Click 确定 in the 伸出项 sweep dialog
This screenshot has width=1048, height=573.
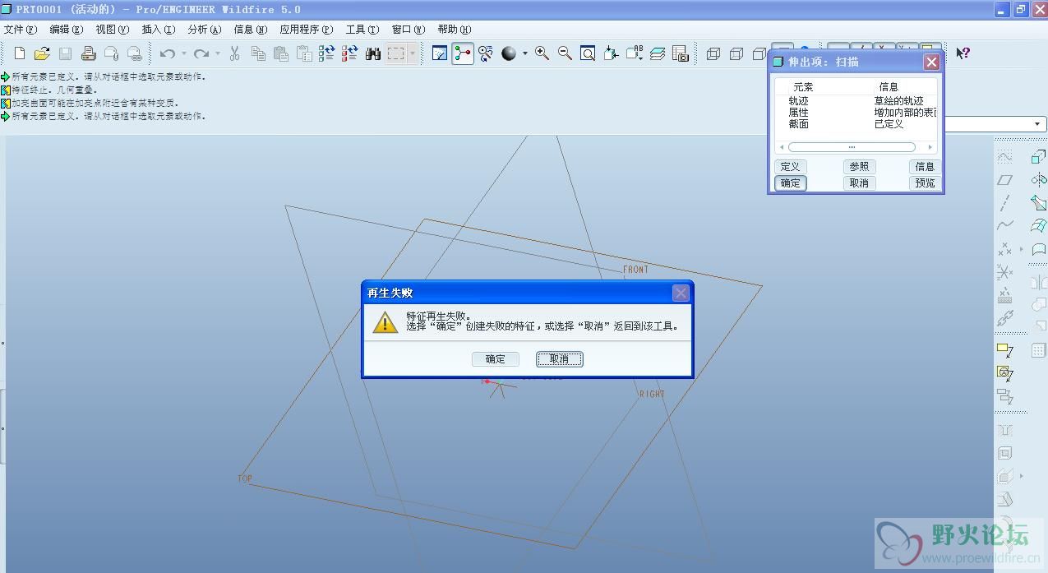pyautogui.click(x=790, y=183)
